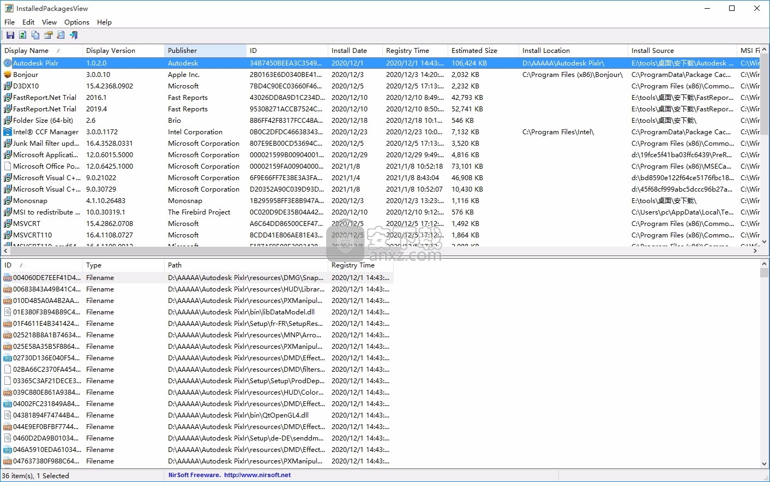Click the upper pane vertical scrollbar
770x482 pixels.
pos(764,146)
